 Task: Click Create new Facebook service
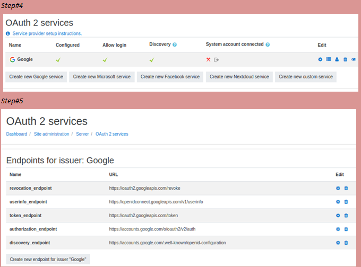pyautogui.click(x=170, y=77)
